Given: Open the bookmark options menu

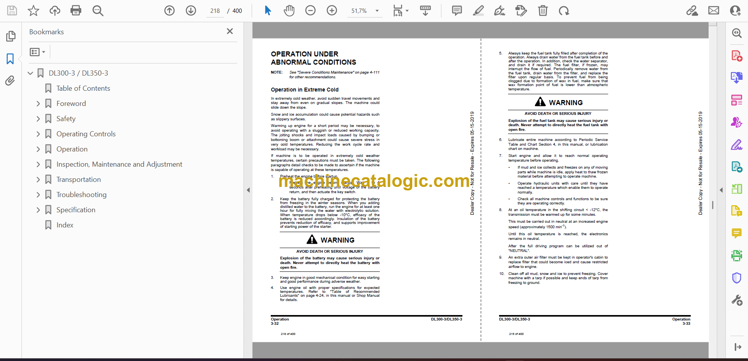Looking at the screenshot, I should (x=37, y=52).
